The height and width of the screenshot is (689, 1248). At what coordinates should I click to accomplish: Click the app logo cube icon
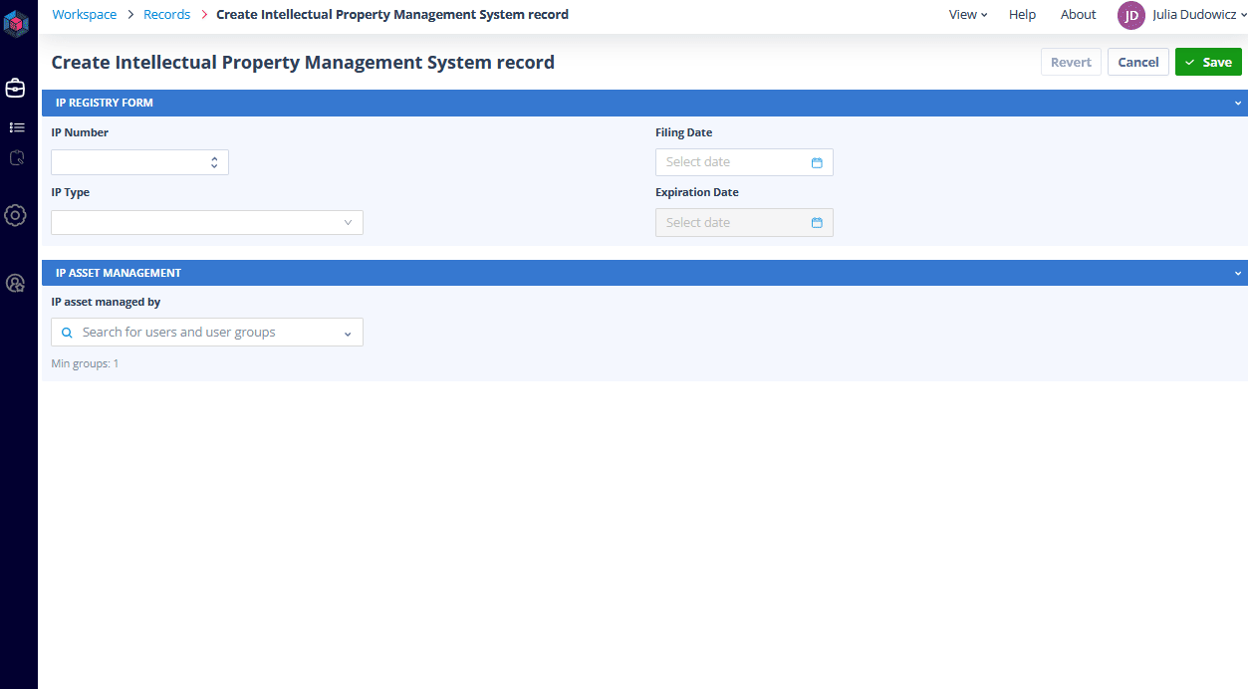tap(16, 22)
